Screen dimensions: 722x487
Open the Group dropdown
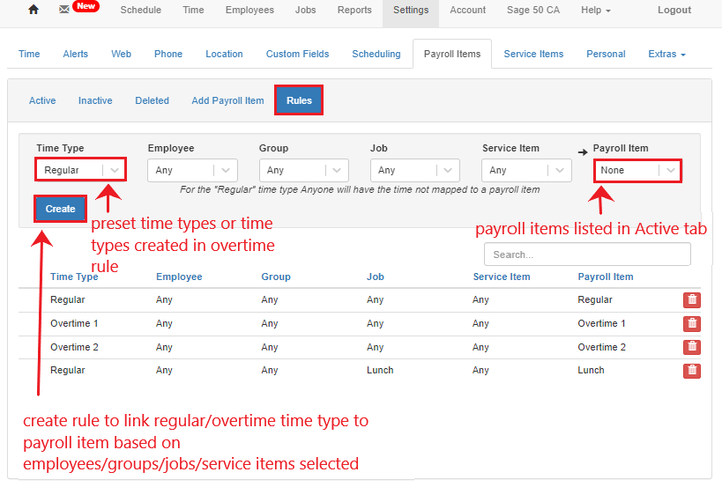pyautogui.click(x=304, y=170)
